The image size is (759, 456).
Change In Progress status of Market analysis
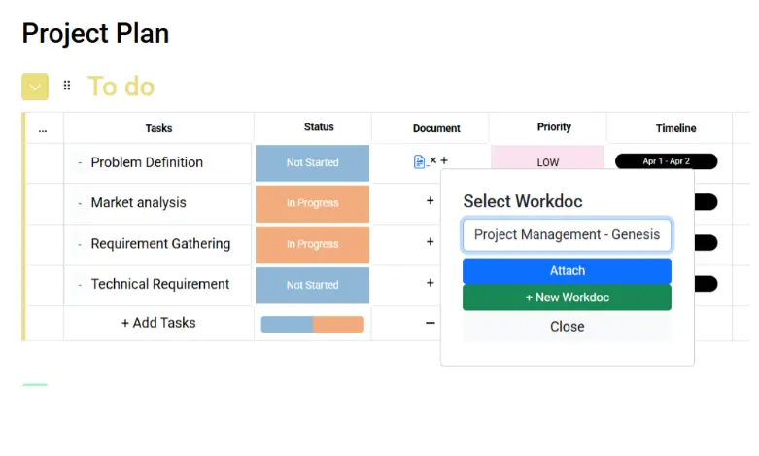pos(312,204)
